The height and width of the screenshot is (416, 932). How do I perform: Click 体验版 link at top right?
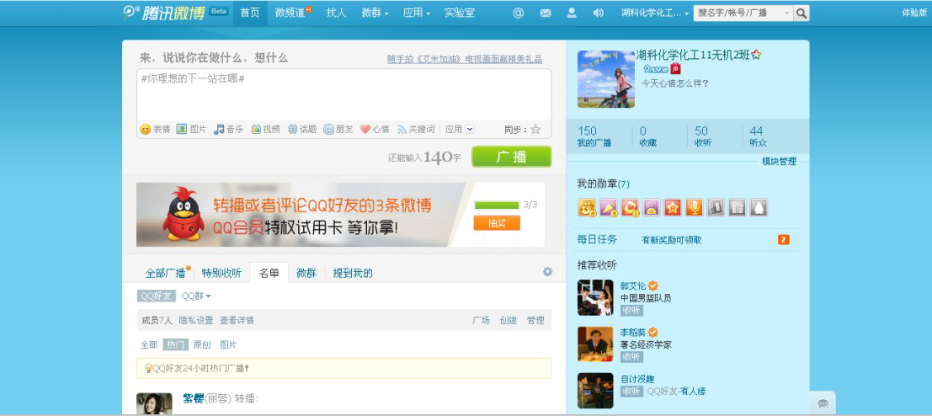point(914,13)
